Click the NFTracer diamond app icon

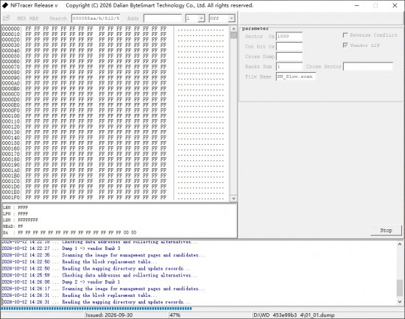click(x=5, y=5)
